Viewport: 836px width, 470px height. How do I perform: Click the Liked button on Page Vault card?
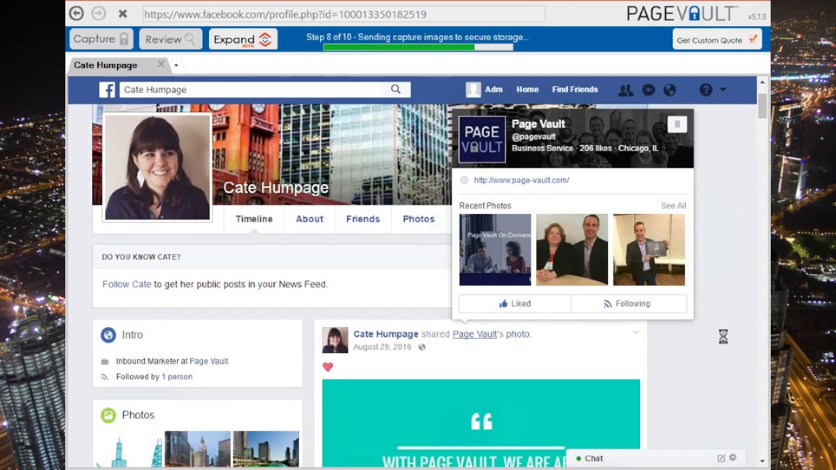point(515,304)
